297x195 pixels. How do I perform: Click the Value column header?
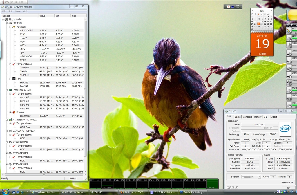46,16
